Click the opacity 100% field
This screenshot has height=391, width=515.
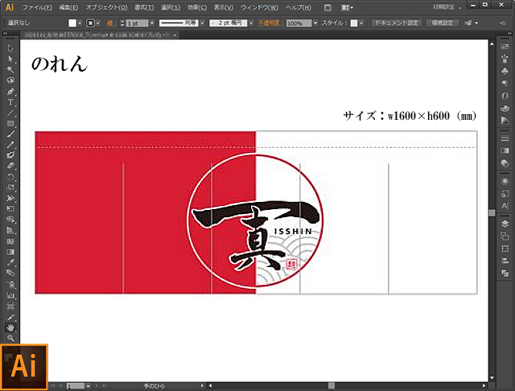click(x=299, y=23)
